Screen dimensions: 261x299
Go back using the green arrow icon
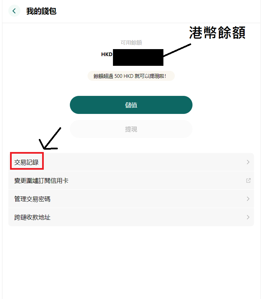[14, 11]
